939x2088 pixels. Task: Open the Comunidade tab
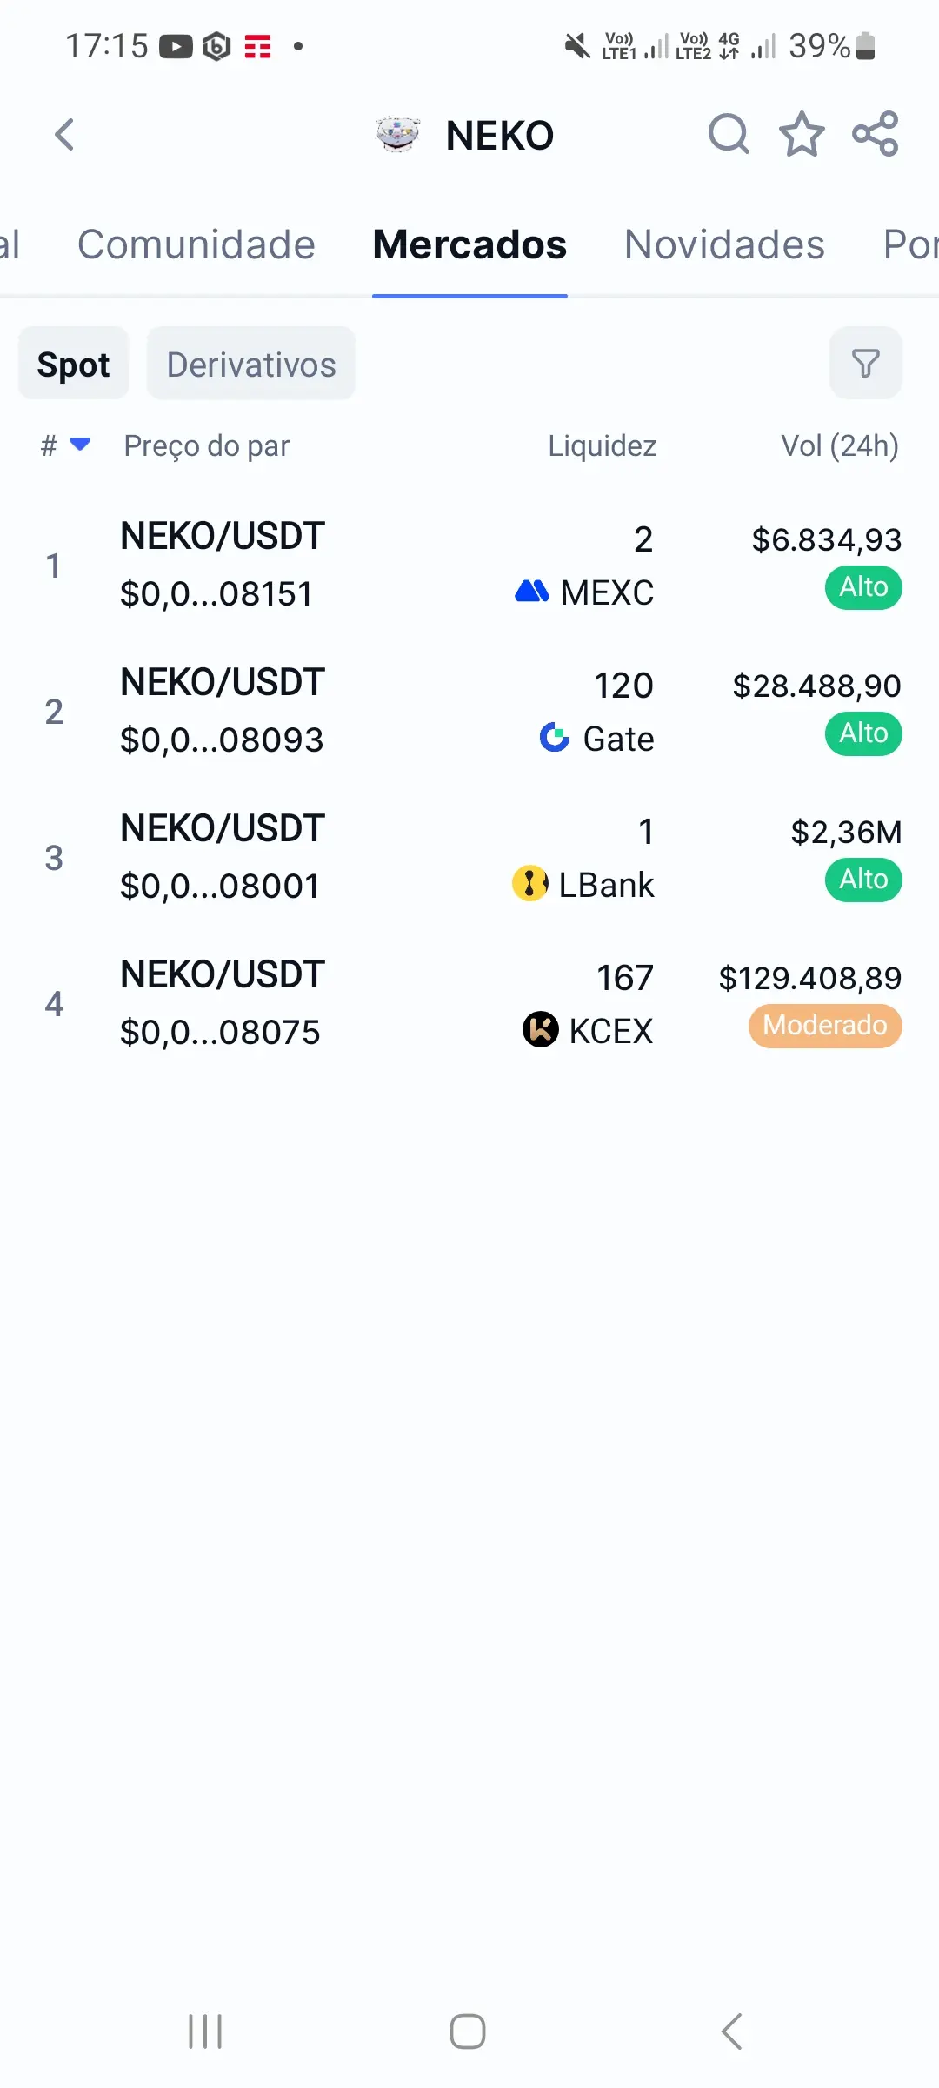point(196,244)
